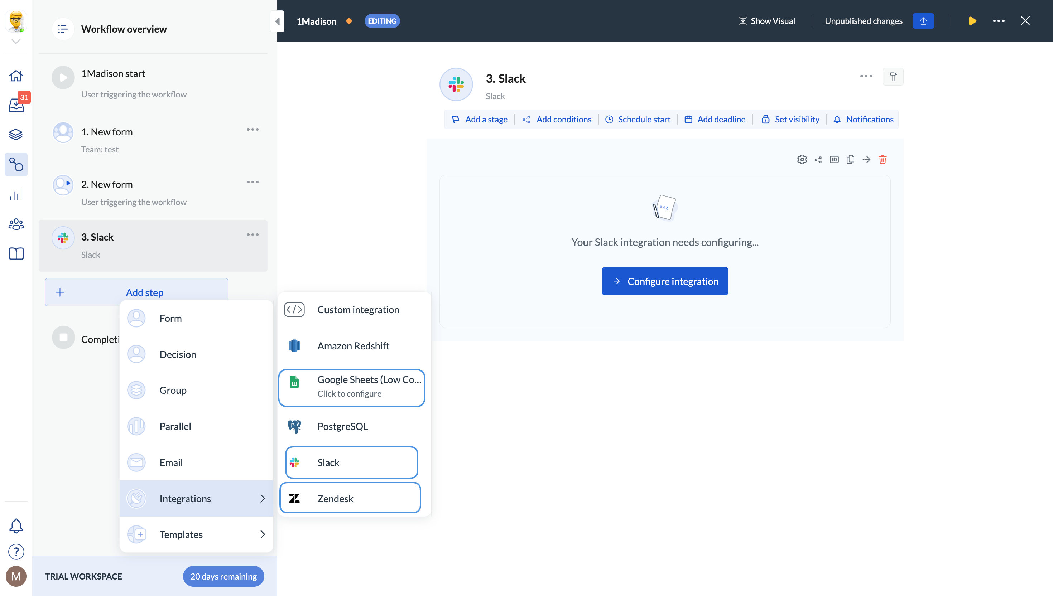Open the workflows icon in left sidebar
This screenshot has height=596, width=1053.
[x=16, y=165]
